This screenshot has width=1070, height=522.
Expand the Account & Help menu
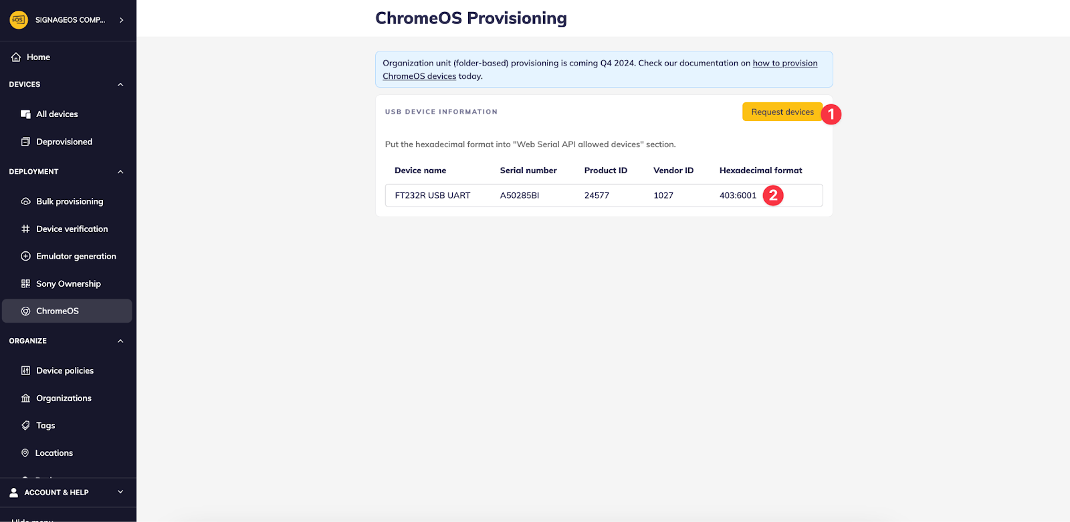(x=120, y=492)
